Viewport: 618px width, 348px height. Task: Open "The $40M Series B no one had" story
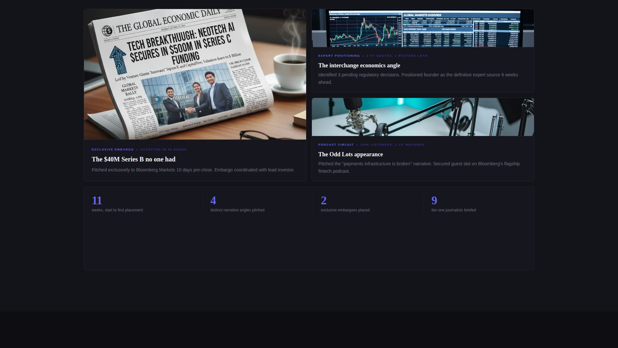pyautogui.click(x=133, y=159)
